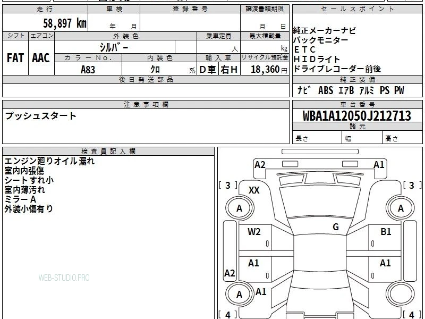The width and height of the screenshot is (425, 319).
Task: Click the 車台番号 header
Action: click(x=357, y=104)
